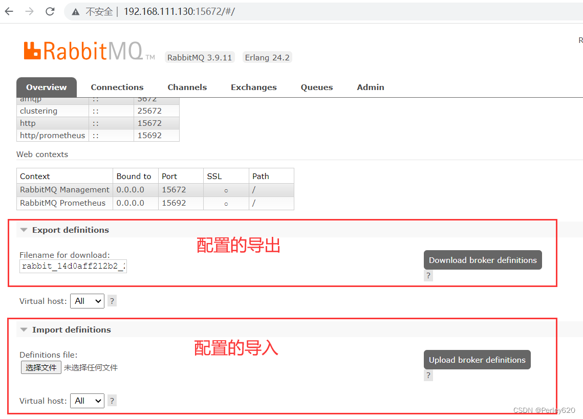Screen dimensions: 583x419
Task: Click the Port column header
Action: [181, 176]
